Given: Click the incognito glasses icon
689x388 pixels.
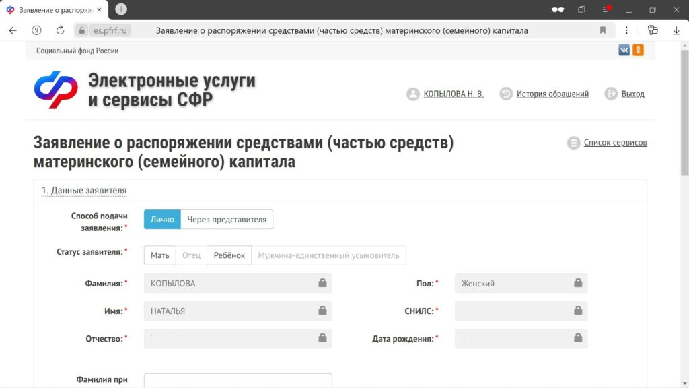Looking at the screenshot, I should pyautogui.click(x=558, y=9).
